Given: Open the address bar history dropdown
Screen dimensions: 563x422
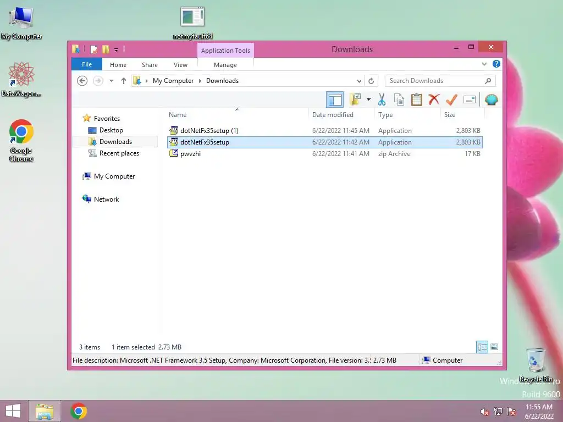Looking at the screenshot, I should (x=359, y=81).
